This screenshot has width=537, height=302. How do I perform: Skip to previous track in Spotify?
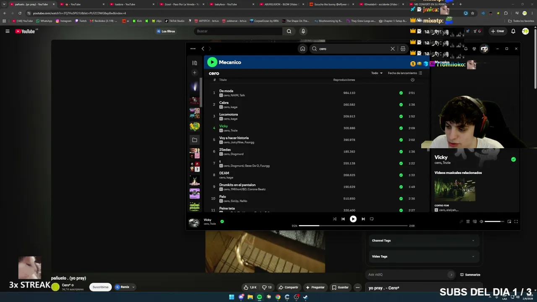(x=343, y=219)
